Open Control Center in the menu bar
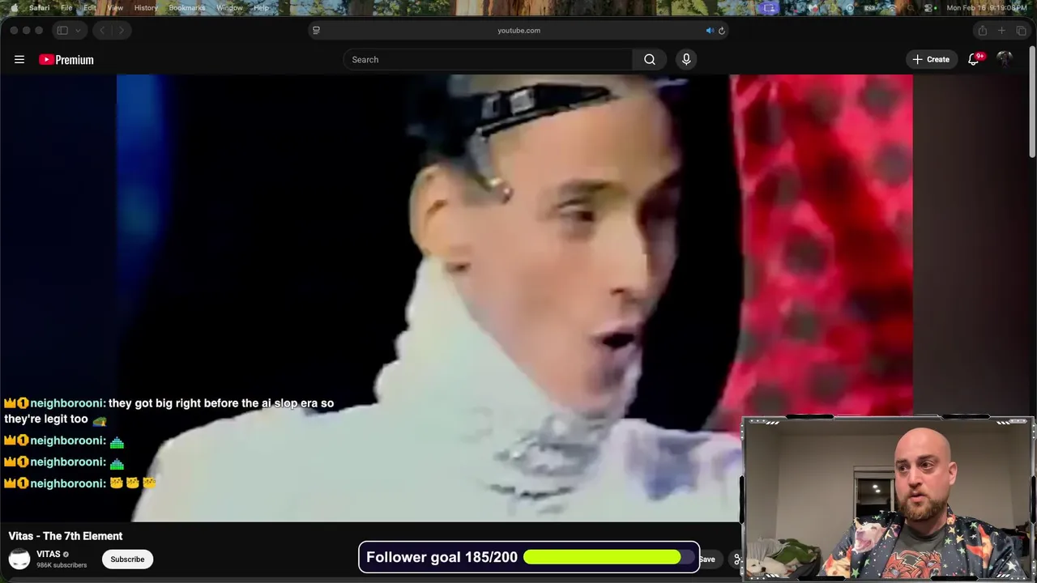 click(x=928, y=7)
